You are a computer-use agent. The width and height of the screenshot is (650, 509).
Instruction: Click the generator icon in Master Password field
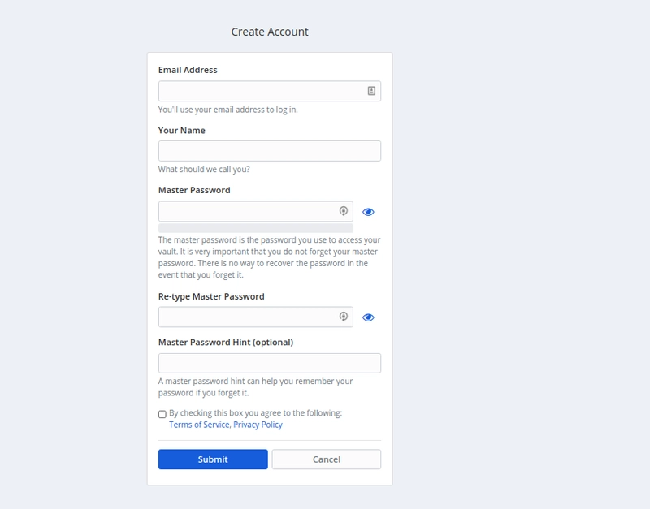pos(344,211)
